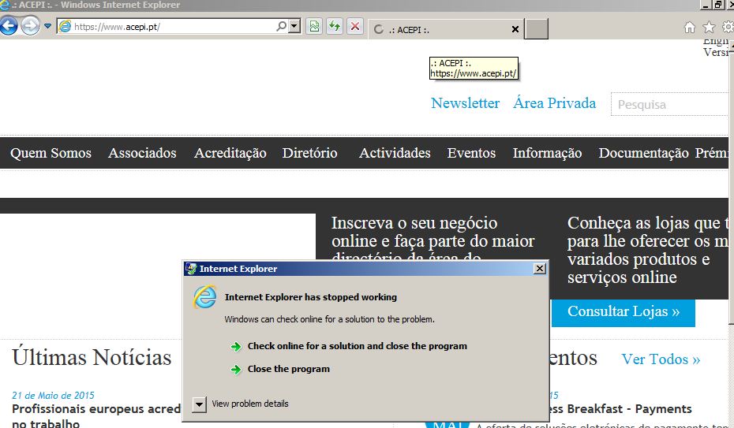Open the recent pages dropdown arrow

(47, 26)
